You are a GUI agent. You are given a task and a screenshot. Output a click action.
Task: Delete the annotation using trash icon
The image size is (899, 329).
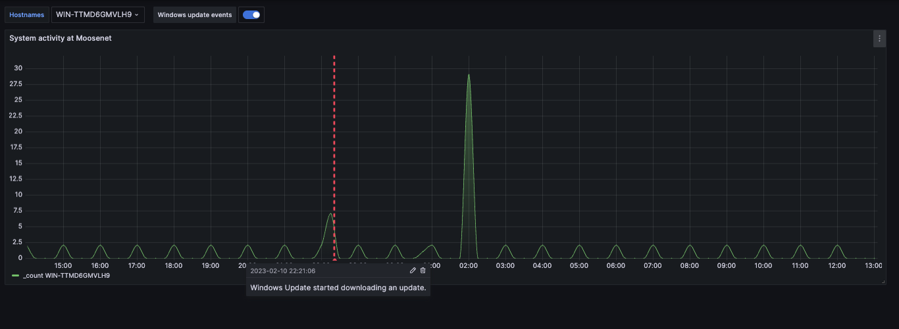tap(423, 271)
